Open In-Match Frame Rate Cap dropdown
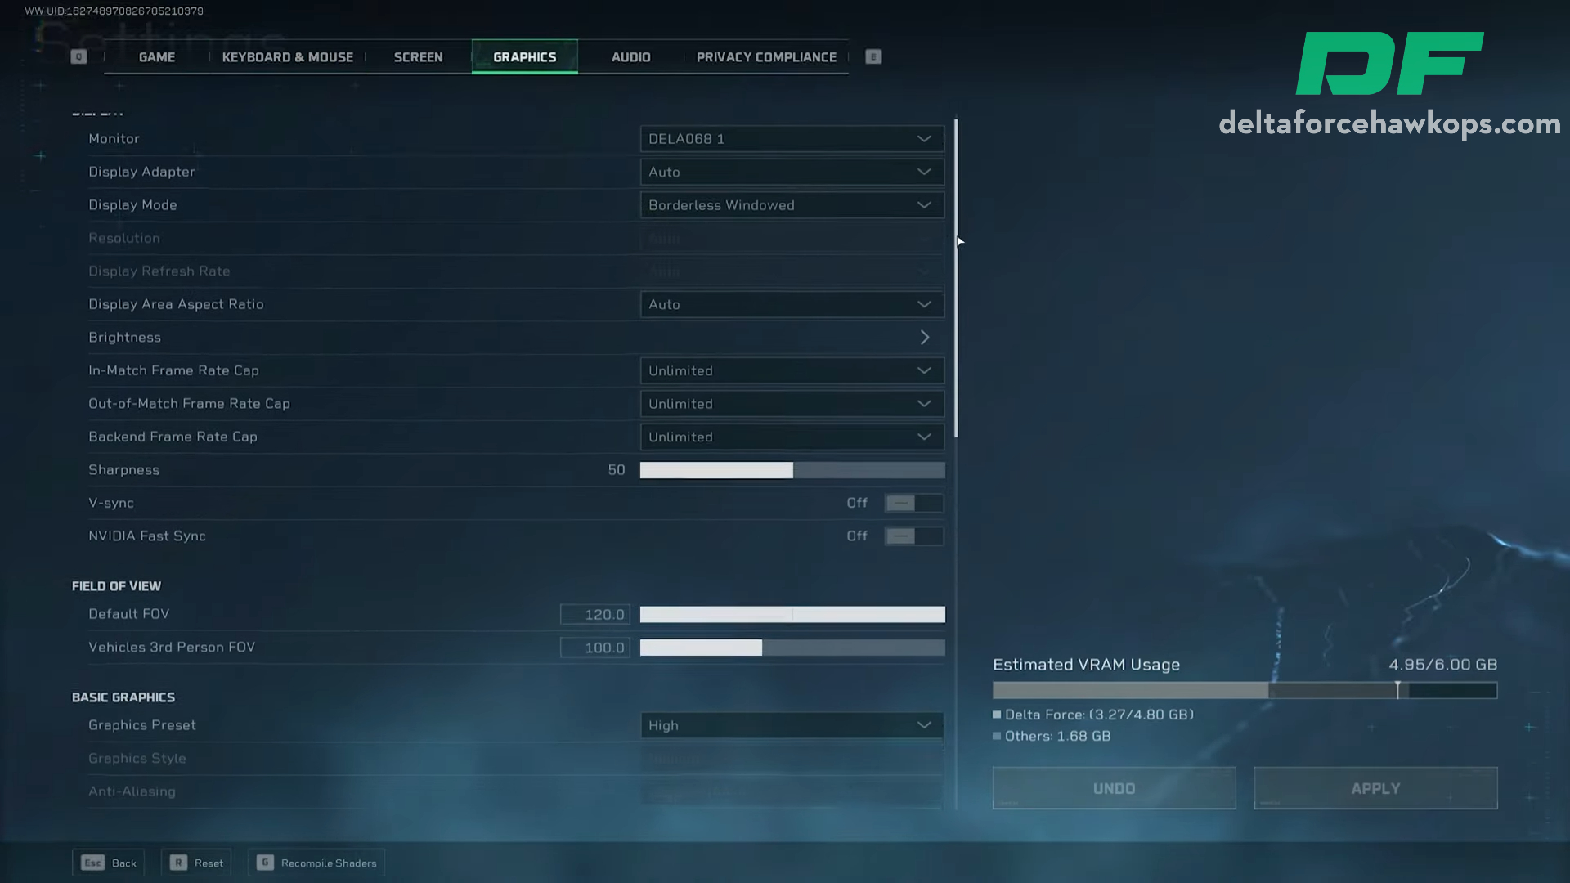This screenshot has height=883, width=1570. pos(792,370)
